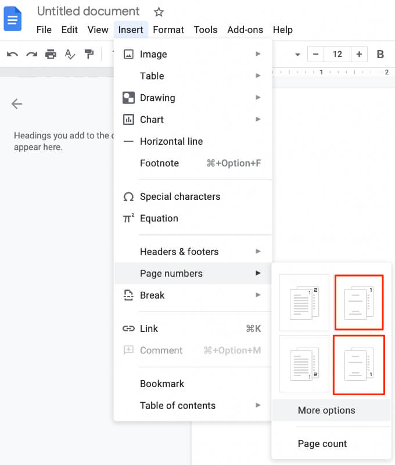Click the undo arrow in toolbar
The height and width of the screenshot is (465, 395).
[x=12, y=55]
